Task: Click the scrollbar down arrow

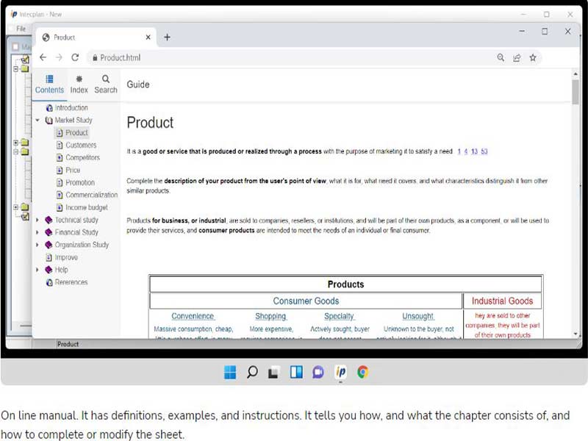Action: pos(576,334)
